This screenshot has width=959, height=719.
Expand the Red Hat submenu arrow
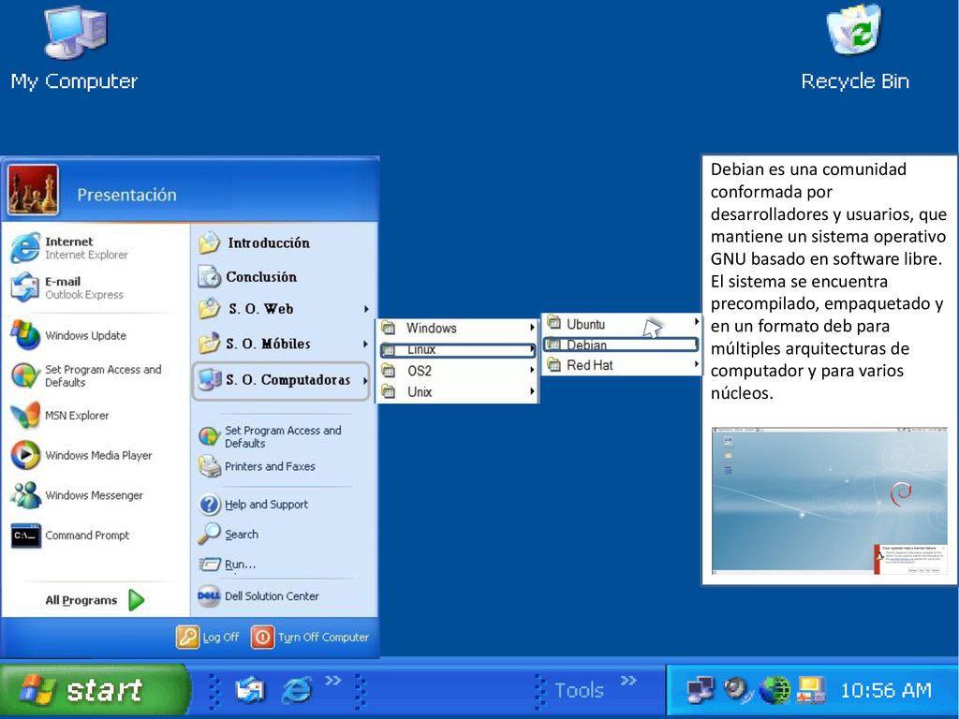click(x=696, y=364)
